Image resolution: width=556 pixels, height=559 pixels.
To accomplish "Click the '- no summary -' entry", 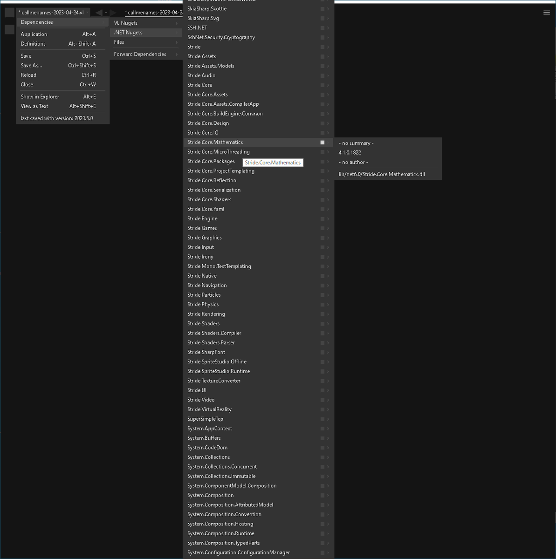I will tap(356, 143).
